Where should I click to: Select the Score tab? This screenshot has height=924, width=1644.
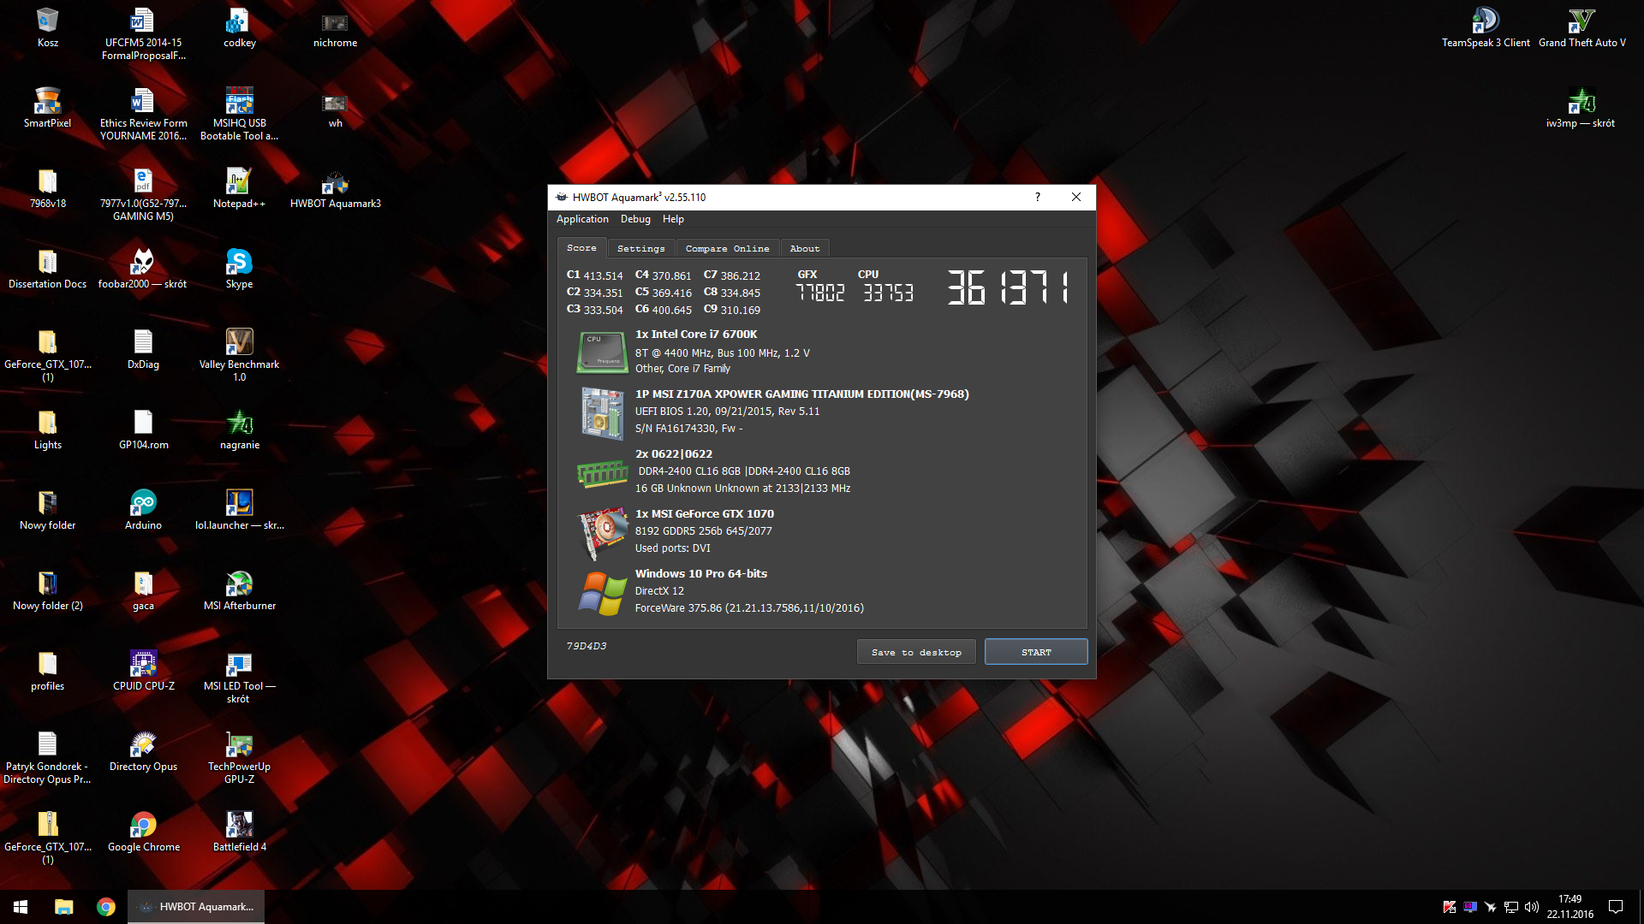581,247
